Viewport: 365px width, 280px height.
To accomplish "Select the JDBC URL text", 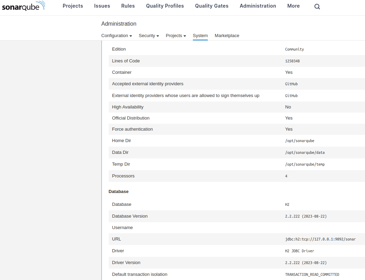I will [x=320, y=239].
